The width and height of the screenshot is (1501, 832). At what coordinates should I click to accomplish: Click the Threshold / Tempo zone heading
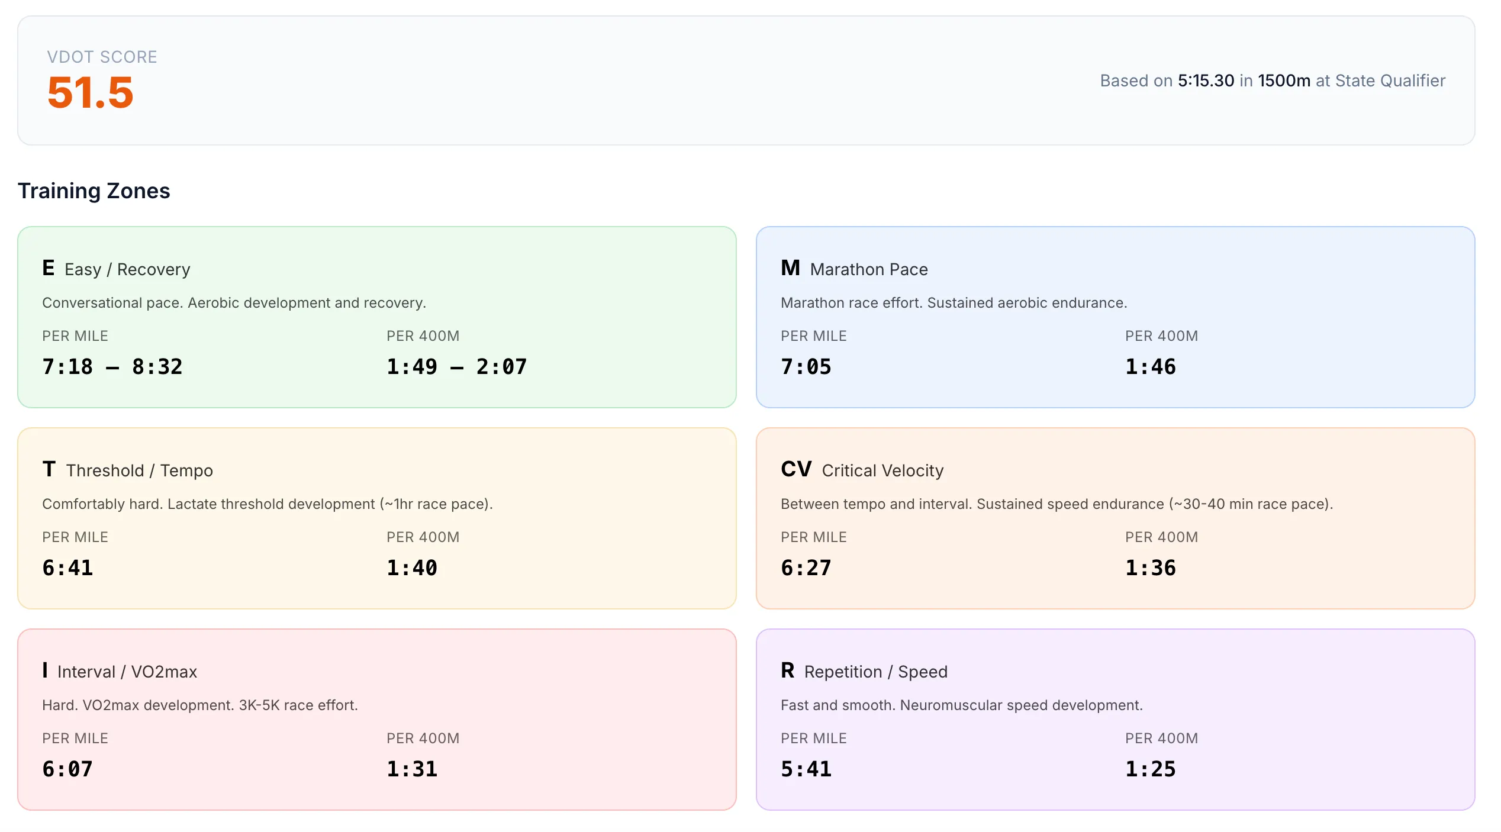tap(139, 470)
